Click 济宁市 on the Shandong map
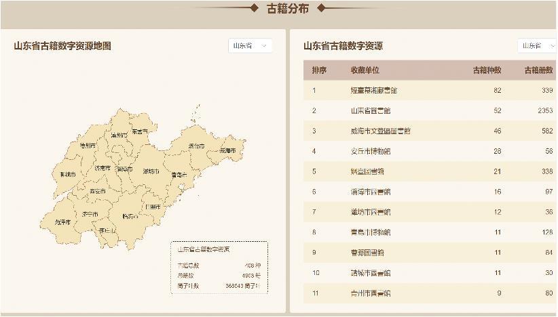This screenshot has height=317, width=558. tap(90, 214)
